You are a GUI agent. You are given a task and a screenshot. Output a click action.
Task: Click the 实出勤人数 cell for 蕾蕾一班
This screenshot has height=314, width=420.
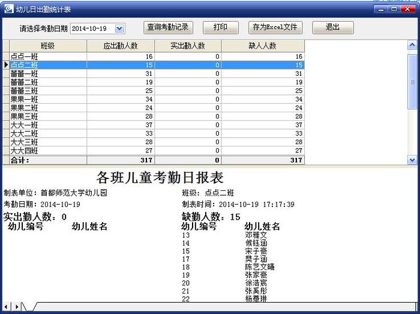188,74
